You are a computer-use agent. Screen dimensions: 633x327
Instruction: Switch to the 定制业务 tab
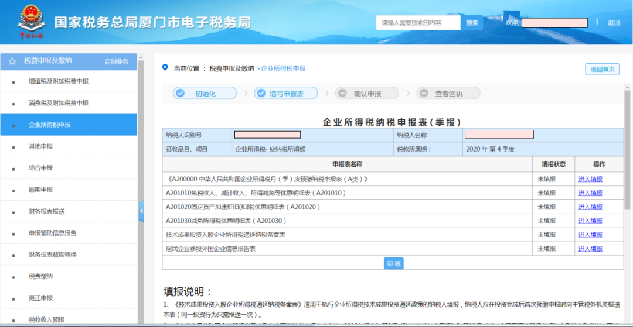coord(117,61)
